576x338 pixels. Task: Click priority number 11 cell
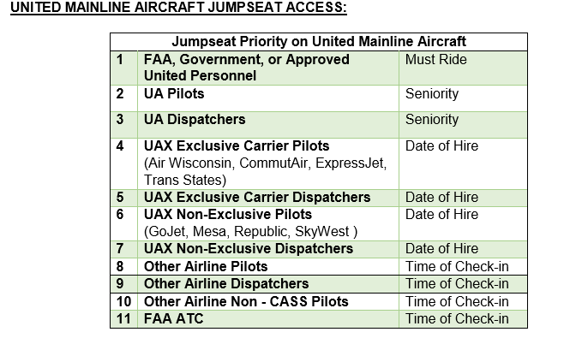pos(123,319)
